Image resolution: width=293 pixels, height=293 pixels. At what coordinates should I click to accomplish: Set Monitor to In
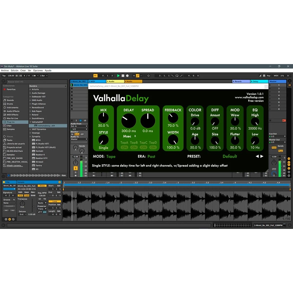72,134
